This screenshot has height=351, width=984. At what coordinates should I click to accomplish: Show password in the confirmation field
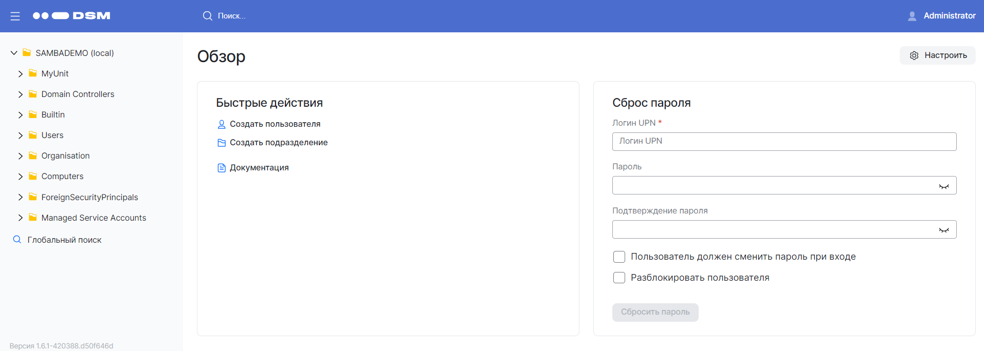pyautogui.click(x=944, y=229)
